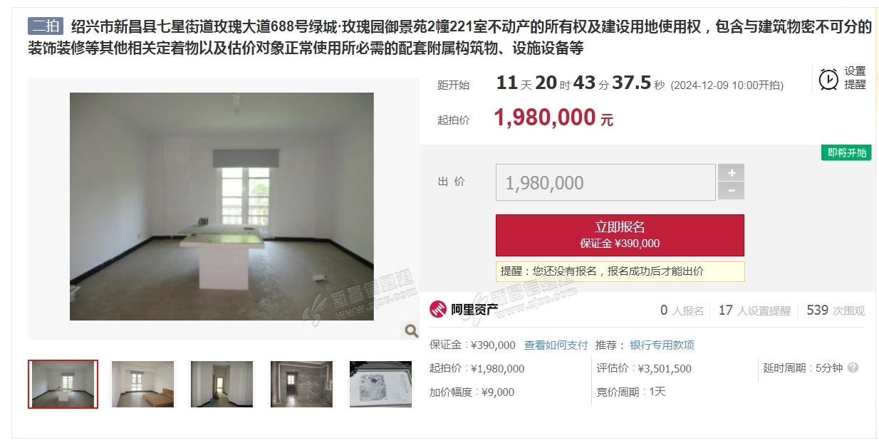The image size is (879, 443).
Task: Decrease bid with the minus button
Action: (732, 191)
